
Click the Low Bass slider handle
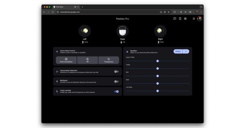[x=158, y=91]
